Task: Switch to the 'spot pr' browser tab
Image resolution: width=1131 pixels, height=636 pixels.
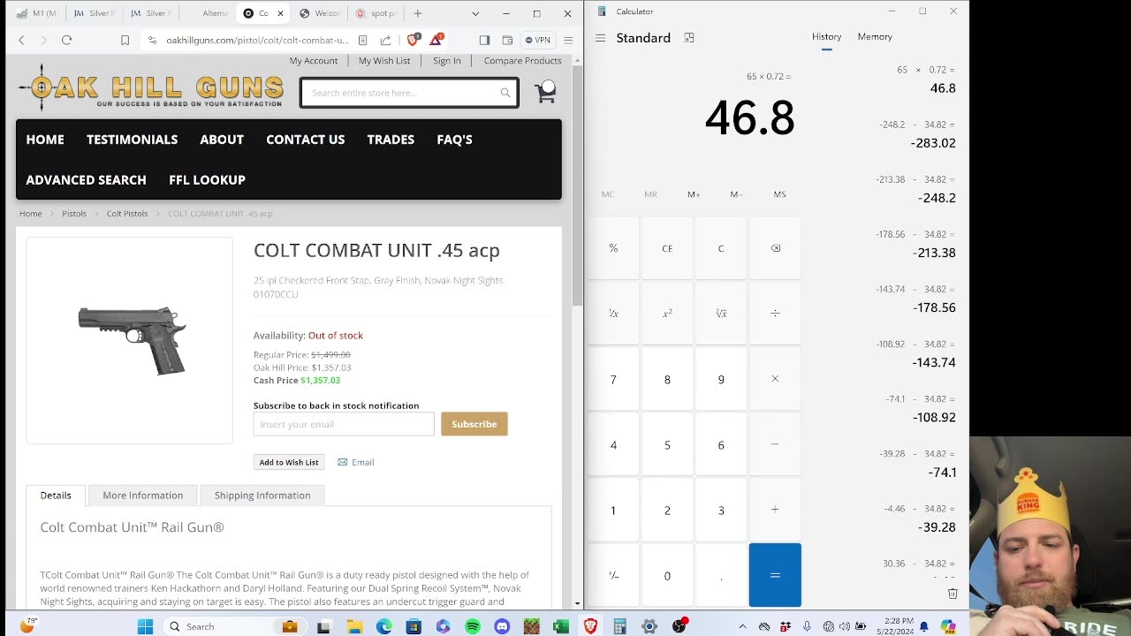Action: point(376,13)
